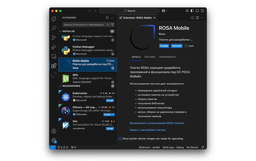Screen dimensions: 256x161
Task: Open Extensions view more actions menu
Action: 113,18
